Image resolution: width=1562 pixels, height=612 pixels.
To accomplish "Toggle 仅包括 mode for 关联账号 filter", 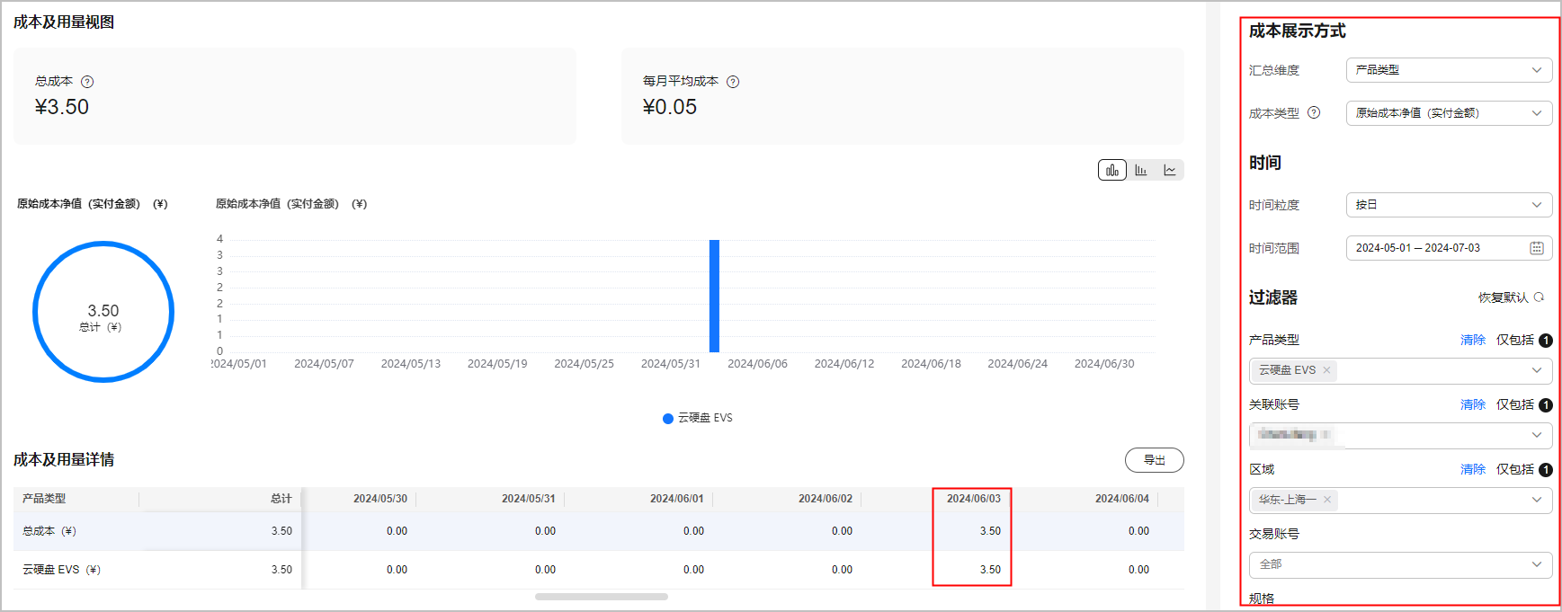I will pyautogui.click(x=1515, y=404).
